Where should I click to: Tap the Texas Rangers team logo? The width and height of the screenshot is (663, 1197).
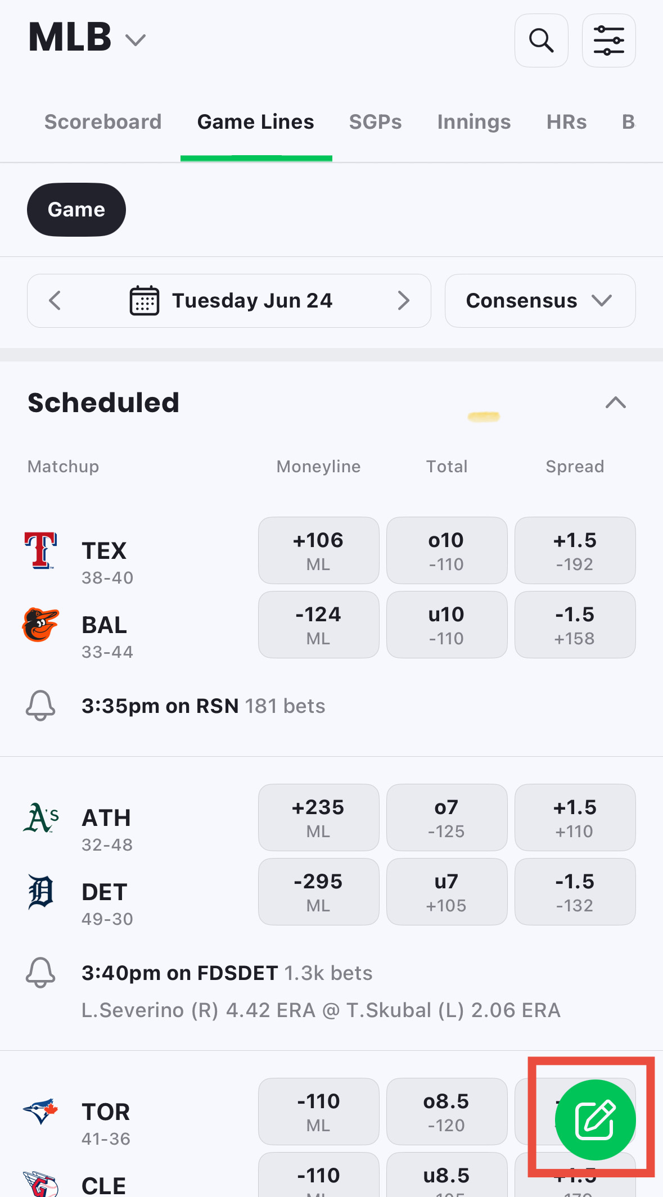point(40,550)
